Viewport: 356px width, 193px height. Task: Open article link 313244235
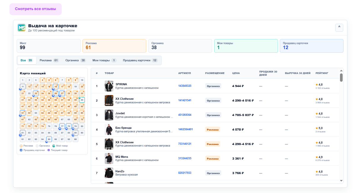point(185,158)
